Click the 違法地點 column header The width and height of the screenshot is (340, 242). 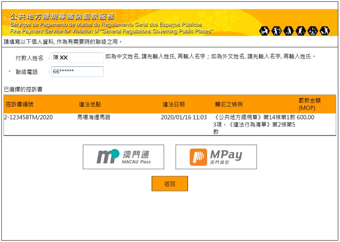point(90,104)
